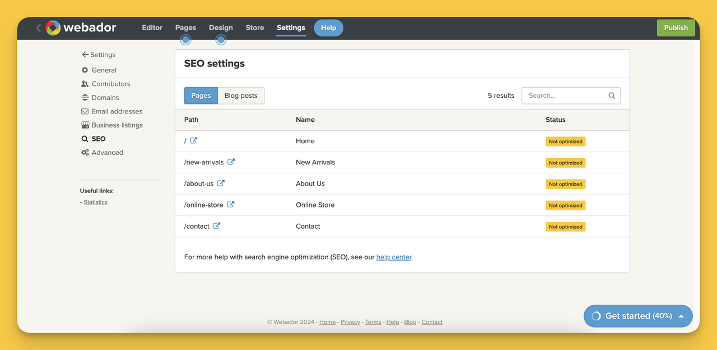The width and height of the screenshot is (717, 350).
Task: Click the SEO magnifier icon in sidebar
Action: [85, 139]
